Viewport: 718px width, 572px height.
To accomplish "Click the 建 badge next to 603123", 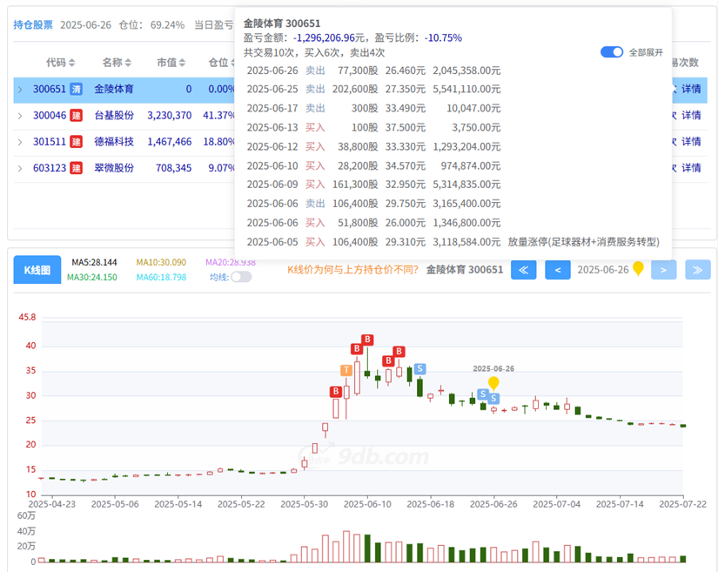I will tap(76, 168).
